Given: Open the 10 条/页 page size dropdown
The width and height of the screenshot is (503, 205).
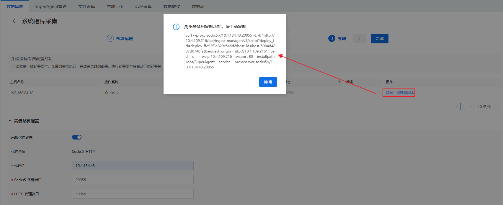Looking at the screenshot, I should (x=487, y=106).
